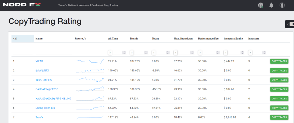Select the 147.12% all time return
The width and height of the screenshot is (294, 123).
pos(113,117)
